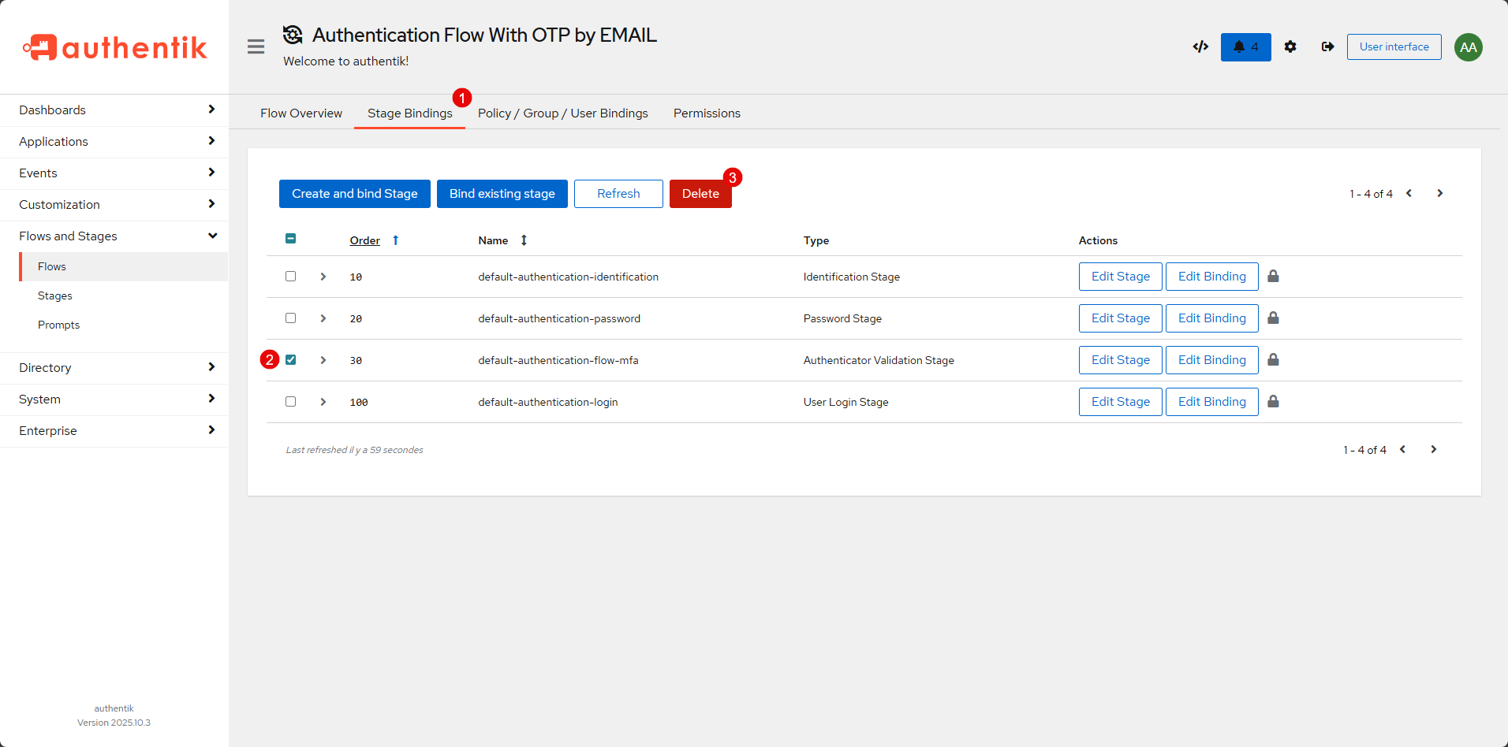Switch to the Flow Overview tab

click(301, 113)
